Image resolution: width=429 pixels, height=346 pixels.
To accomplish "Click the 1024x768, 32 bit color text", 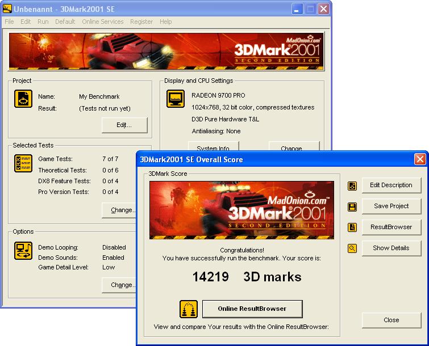I will point(253,107).
